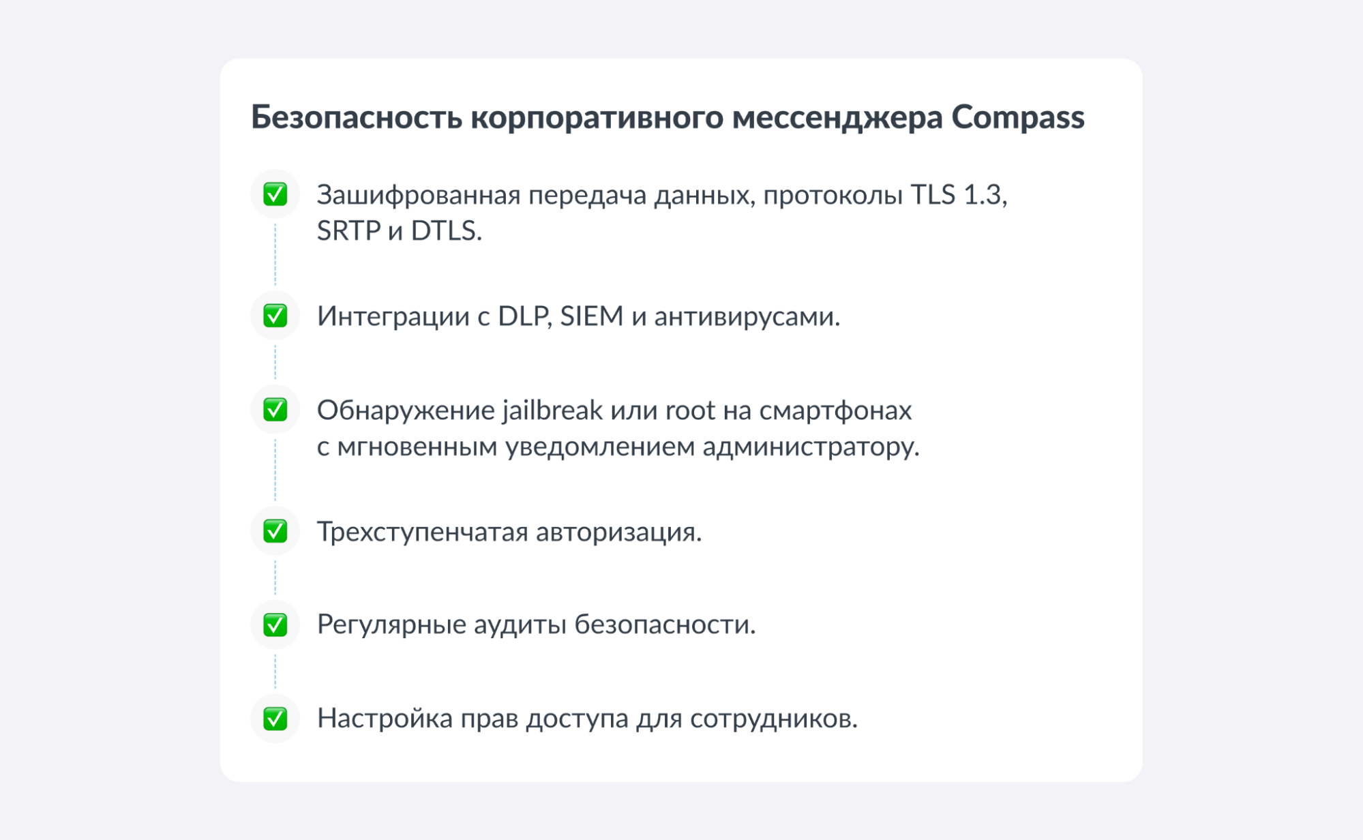This screenshot has height=840, width=1363.
Task: Click the text 'Трехступенчатая авторизация'
Action: 509,532
